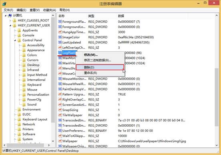
Task: Click the TileWallpaper string value icon
Action: (x=60, y=115)
